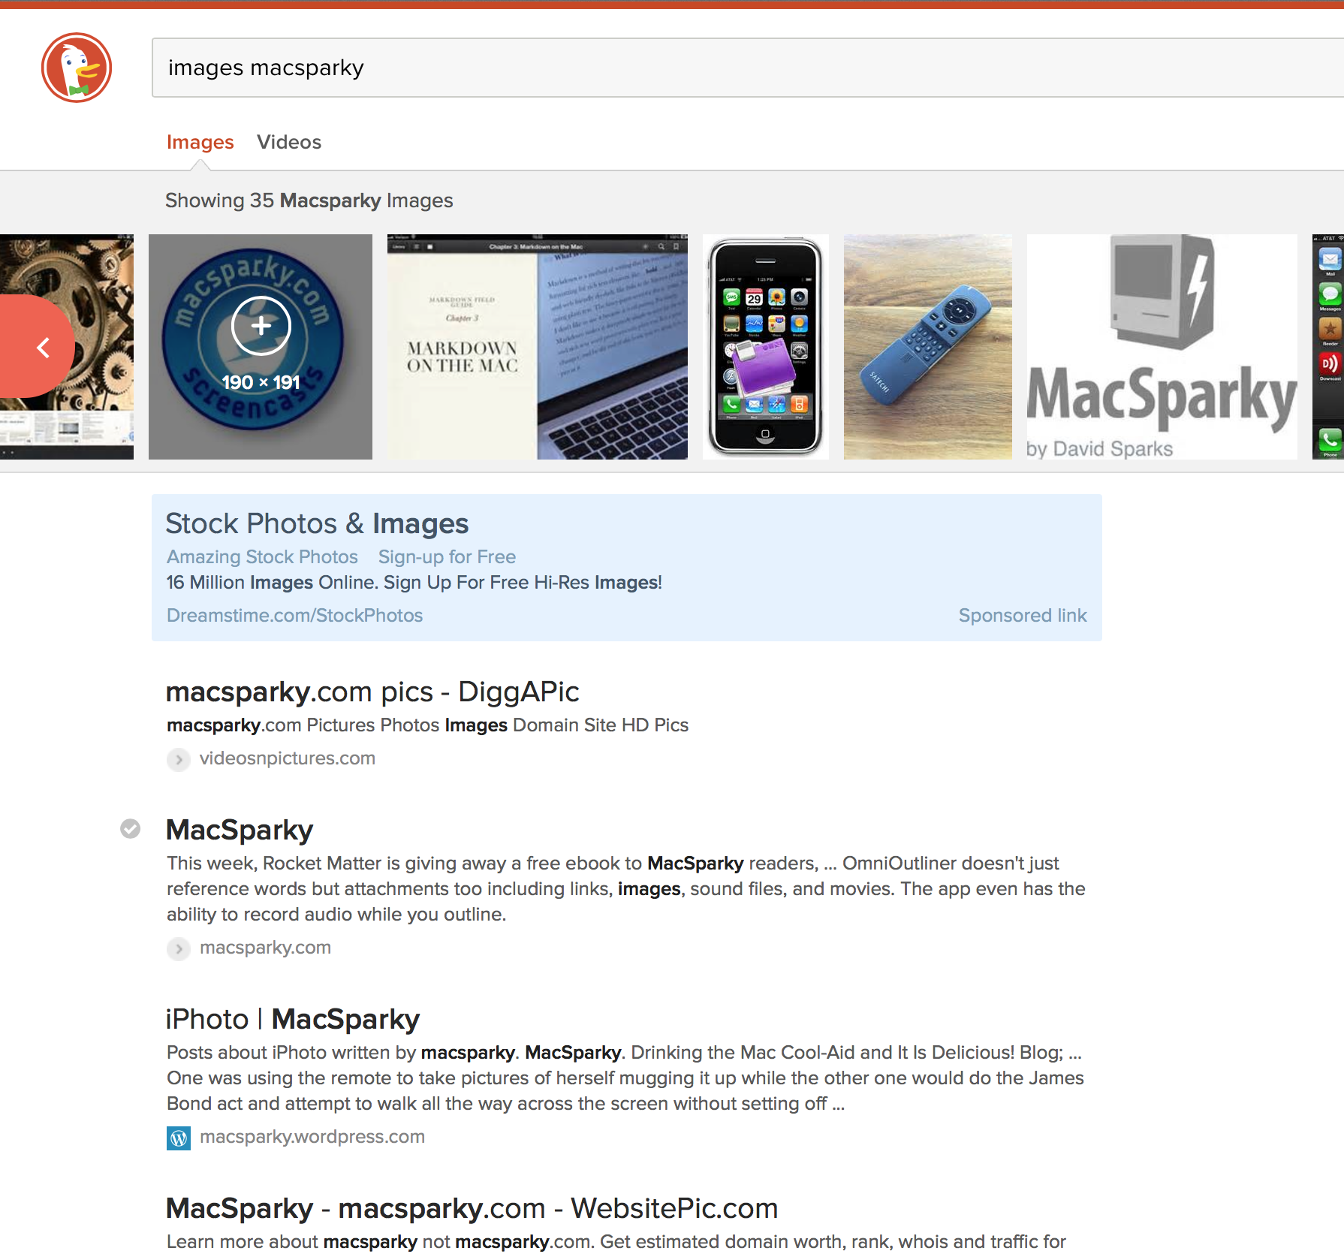
Task: Go to previous images with left arrow
Action: click(38, 346)
